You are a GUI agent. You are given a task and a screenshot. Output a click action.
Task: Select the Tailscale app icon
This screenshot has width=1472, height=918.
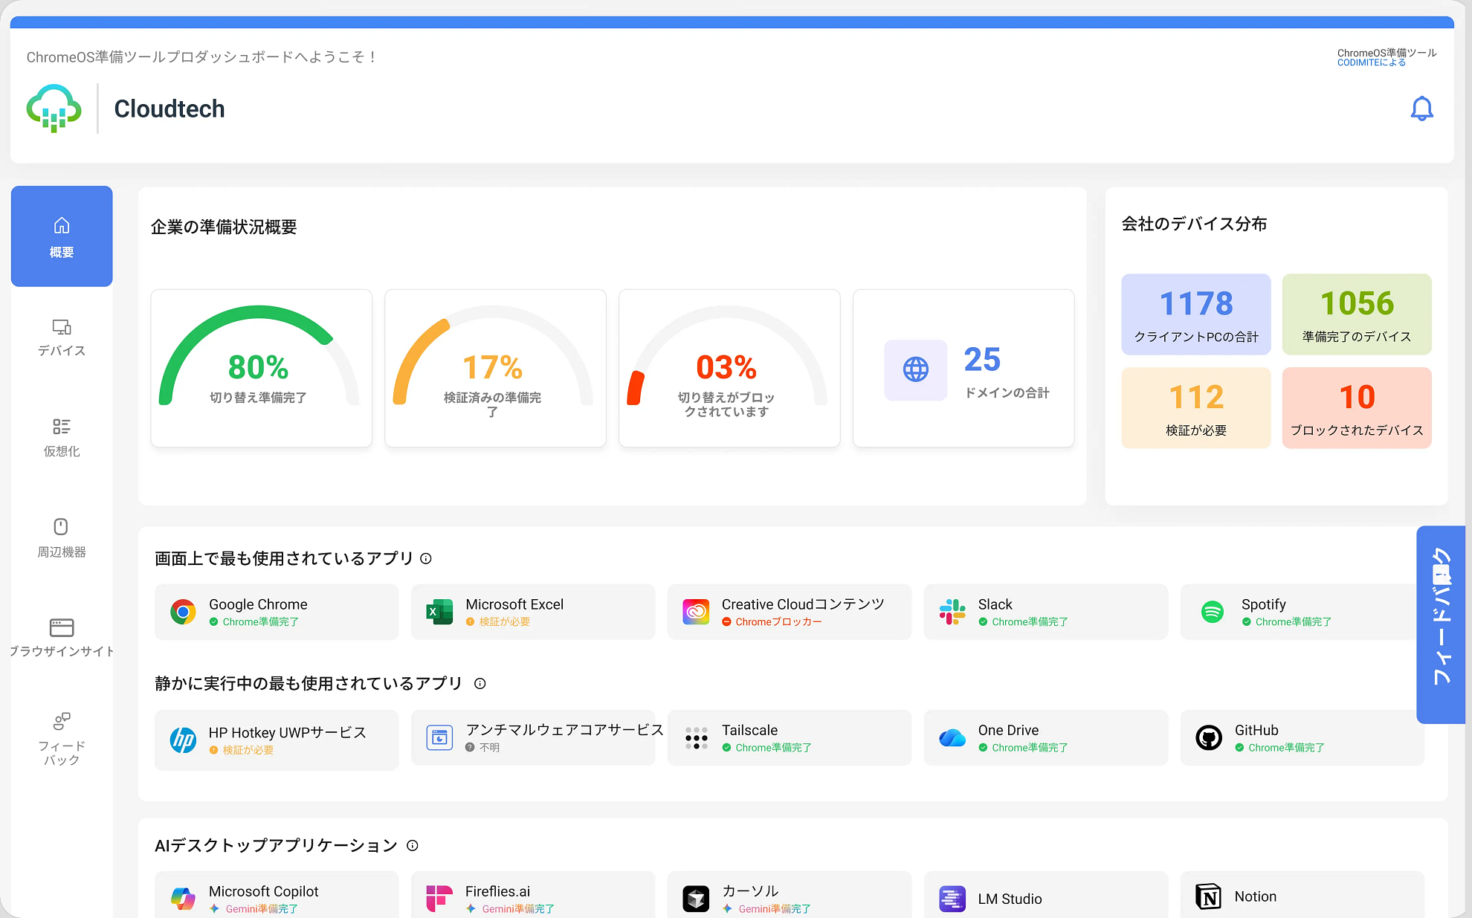(696, 738)
